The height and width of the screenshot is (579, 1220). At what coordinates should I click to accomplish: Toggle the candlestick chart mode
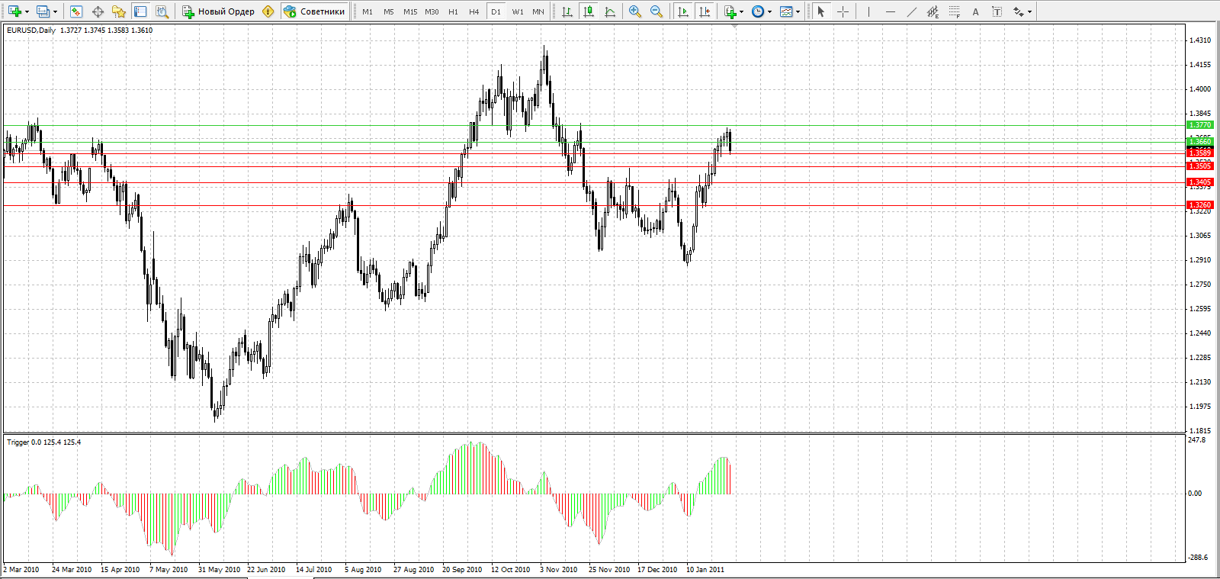tap(589, 11)
